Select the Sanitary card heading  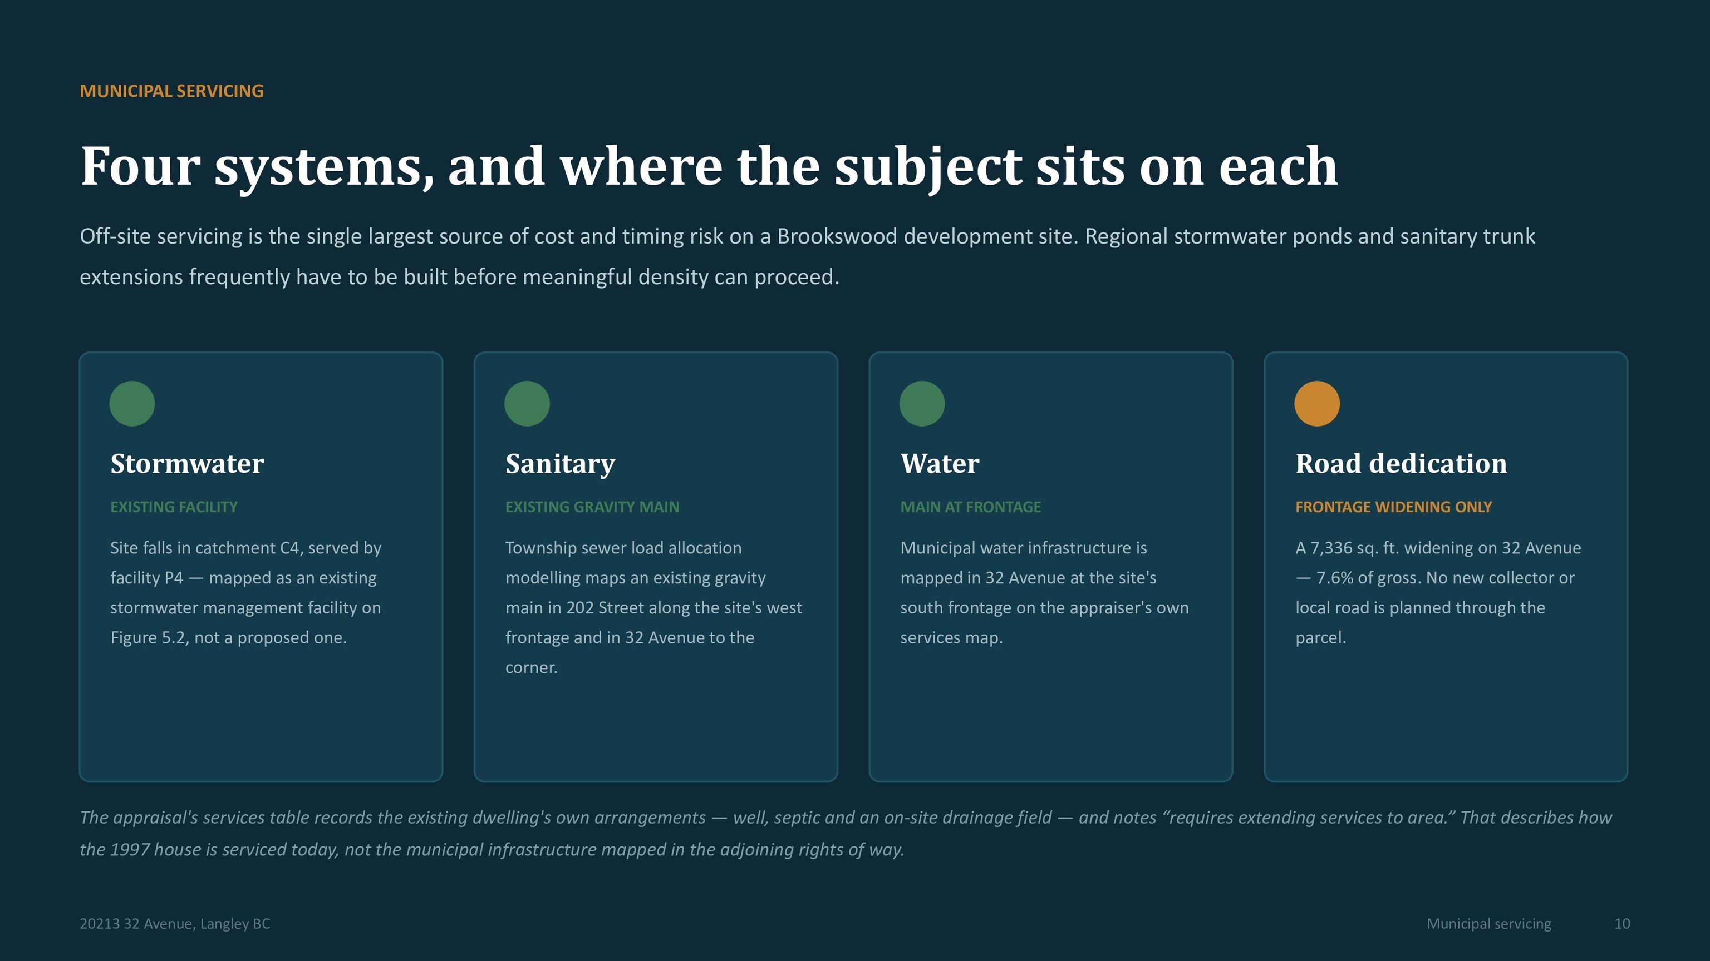pos(561,464)
